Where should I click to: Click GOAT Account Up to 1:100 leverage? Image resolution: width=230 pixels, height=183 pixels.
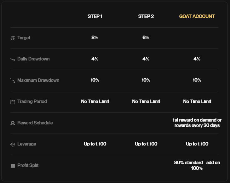[197, 144]
